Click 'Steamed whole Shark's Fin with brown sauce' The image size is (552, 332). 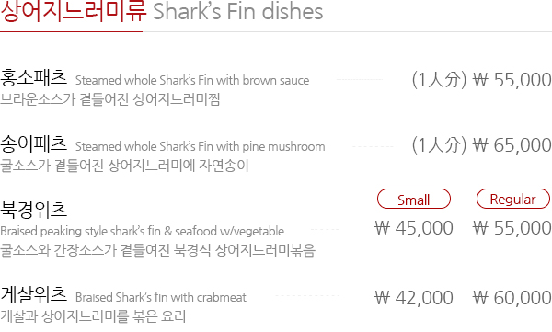(192, 81)
